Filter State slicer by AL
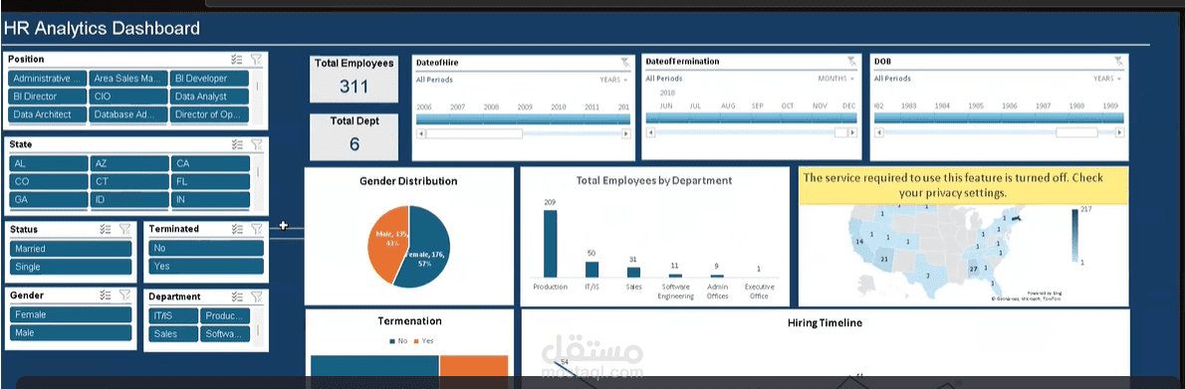Viewport: 1185px width, 389px height. click(48, 164)
